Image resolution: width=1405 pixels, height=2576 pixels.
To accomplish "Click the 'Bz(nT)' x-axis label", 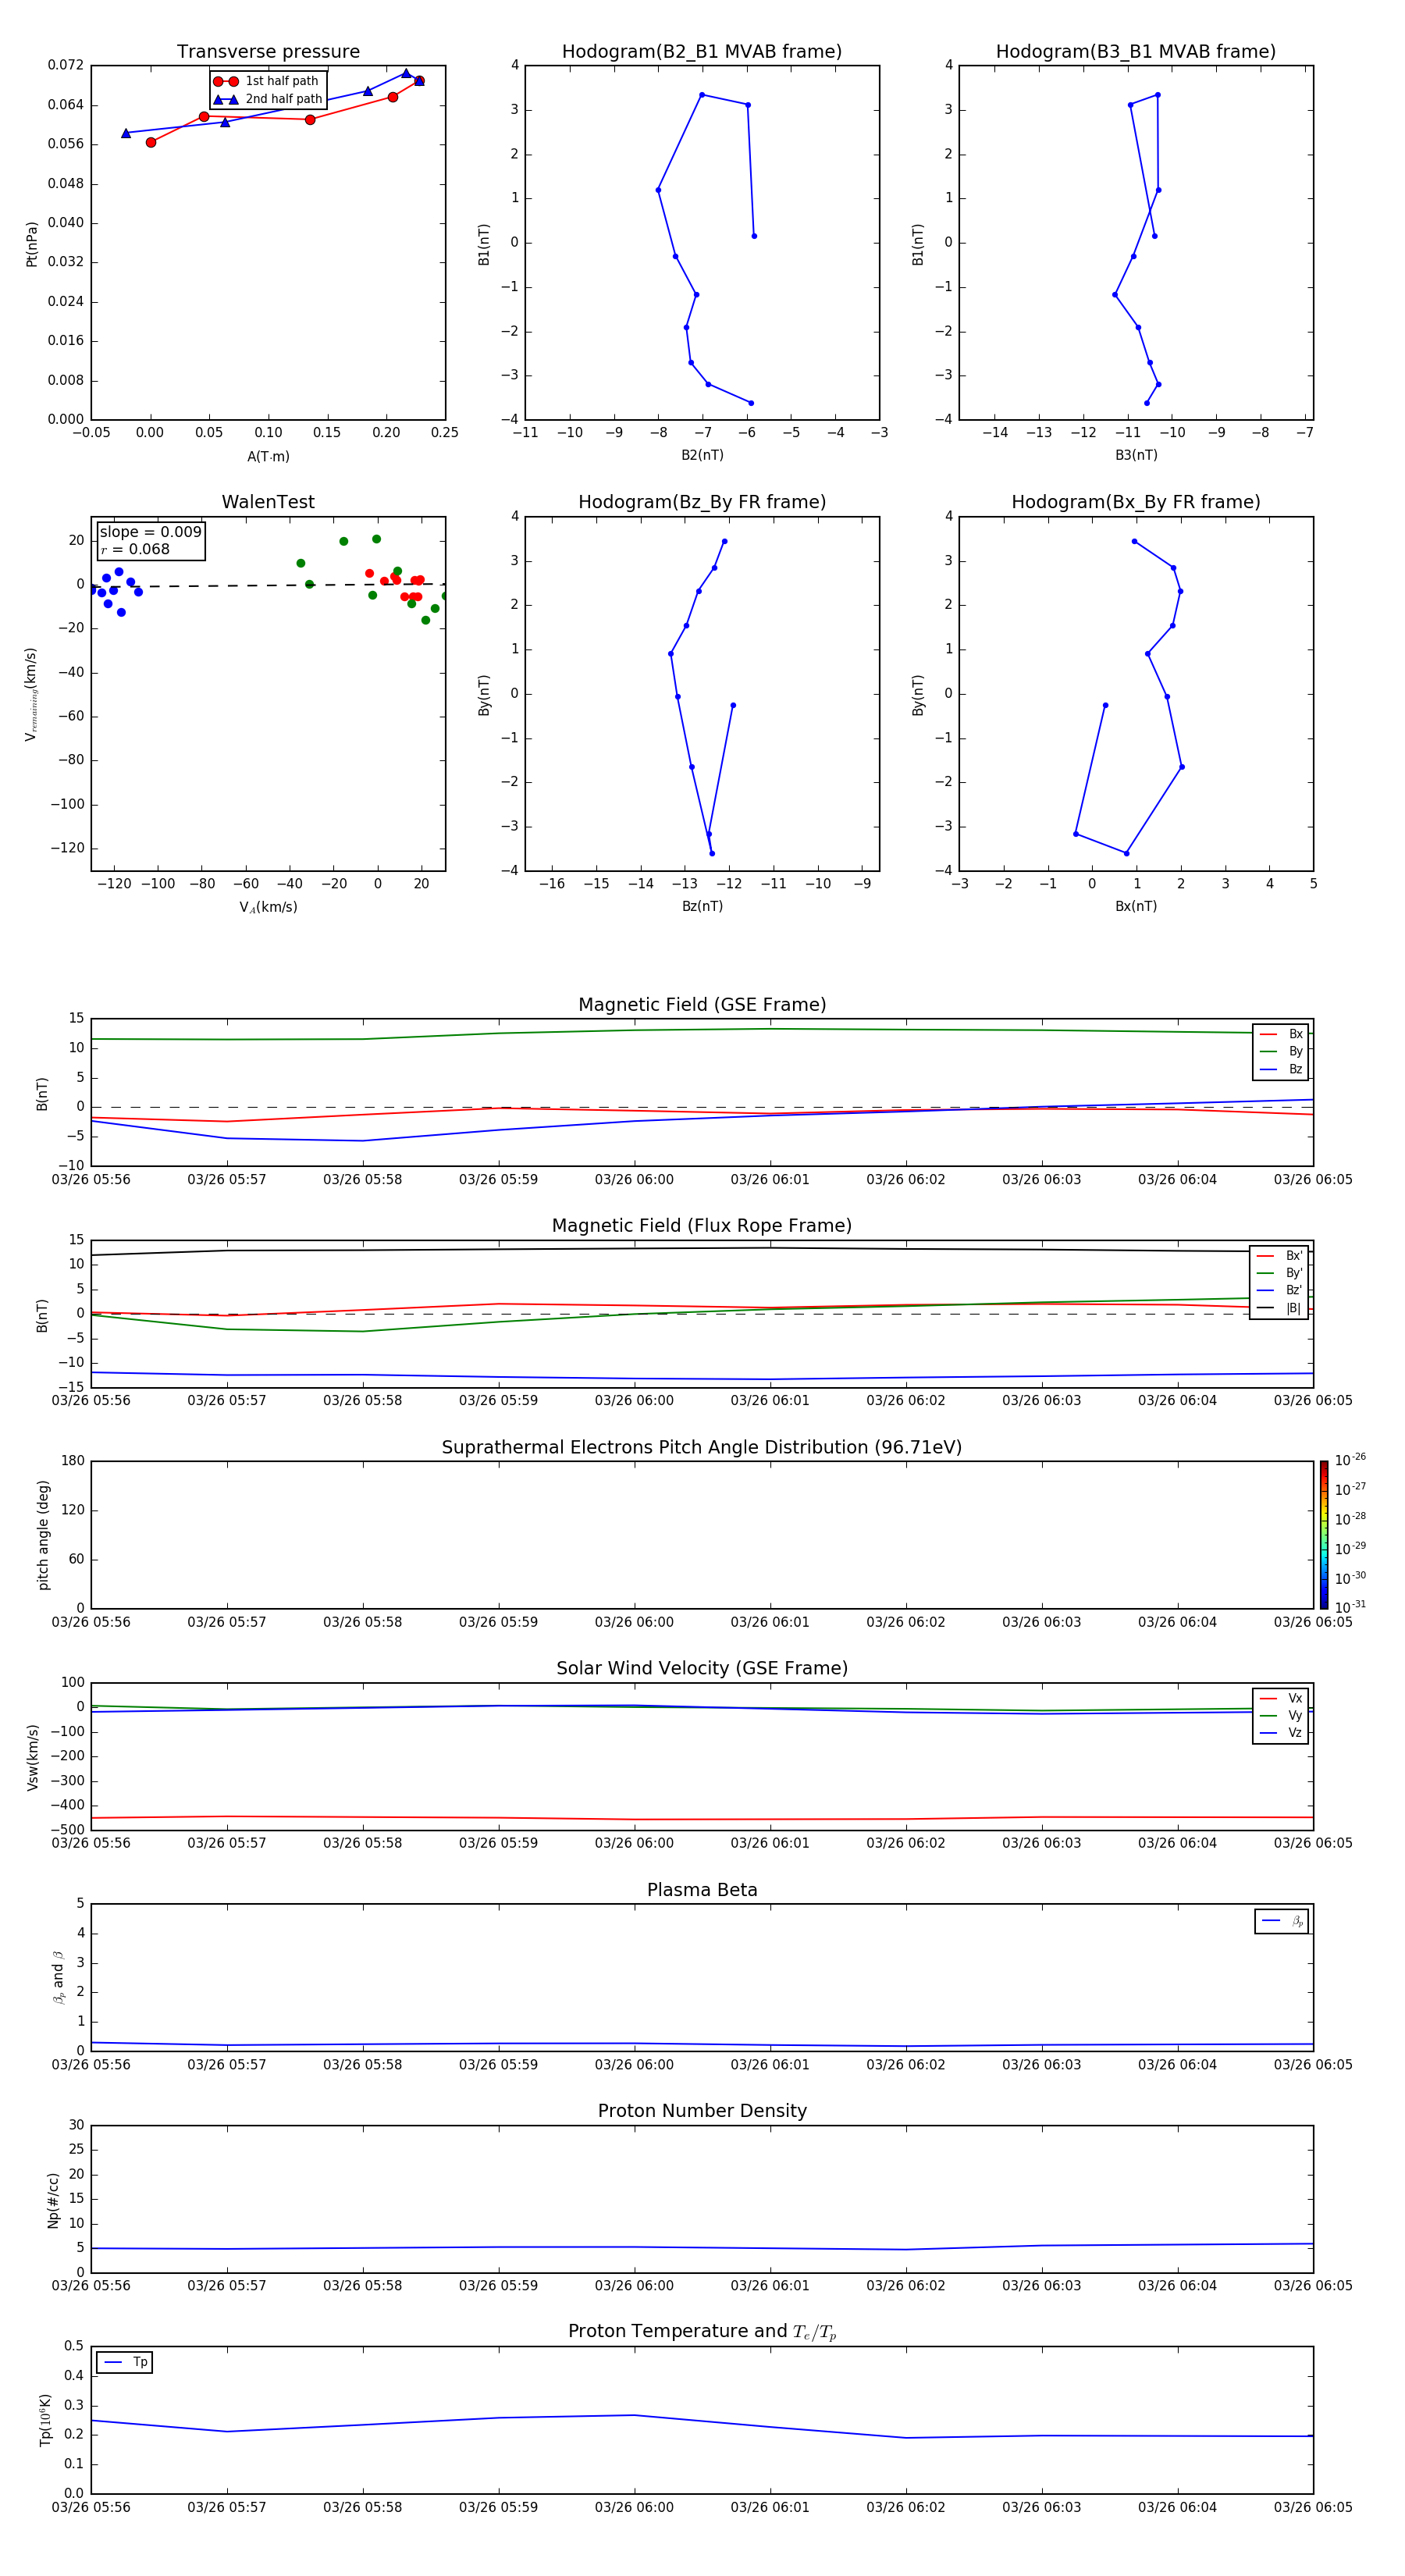I will [702, 906].
